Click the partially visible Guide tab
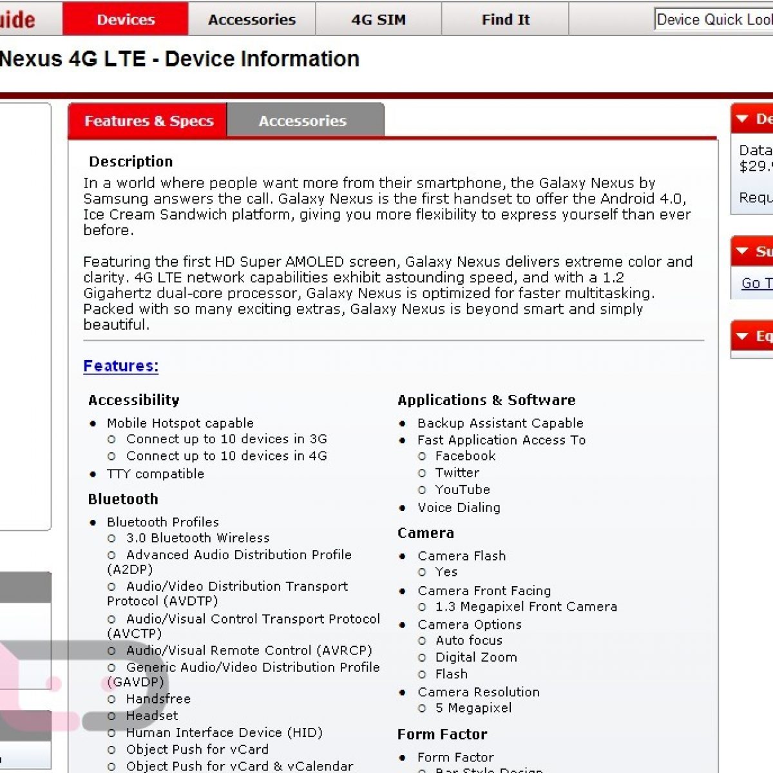Screen dimensions: 773x773 [18, 19]
